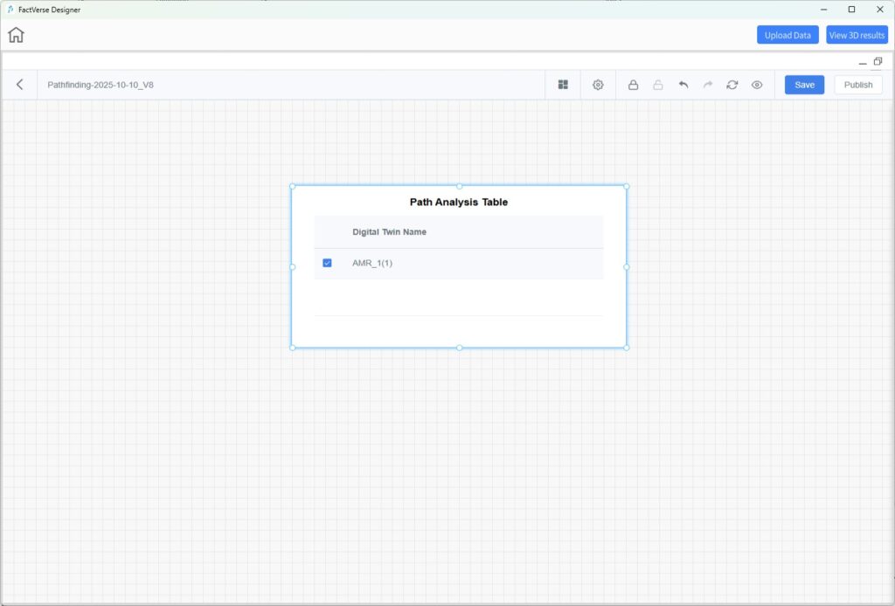Lock the selected component

coord(633,85)
